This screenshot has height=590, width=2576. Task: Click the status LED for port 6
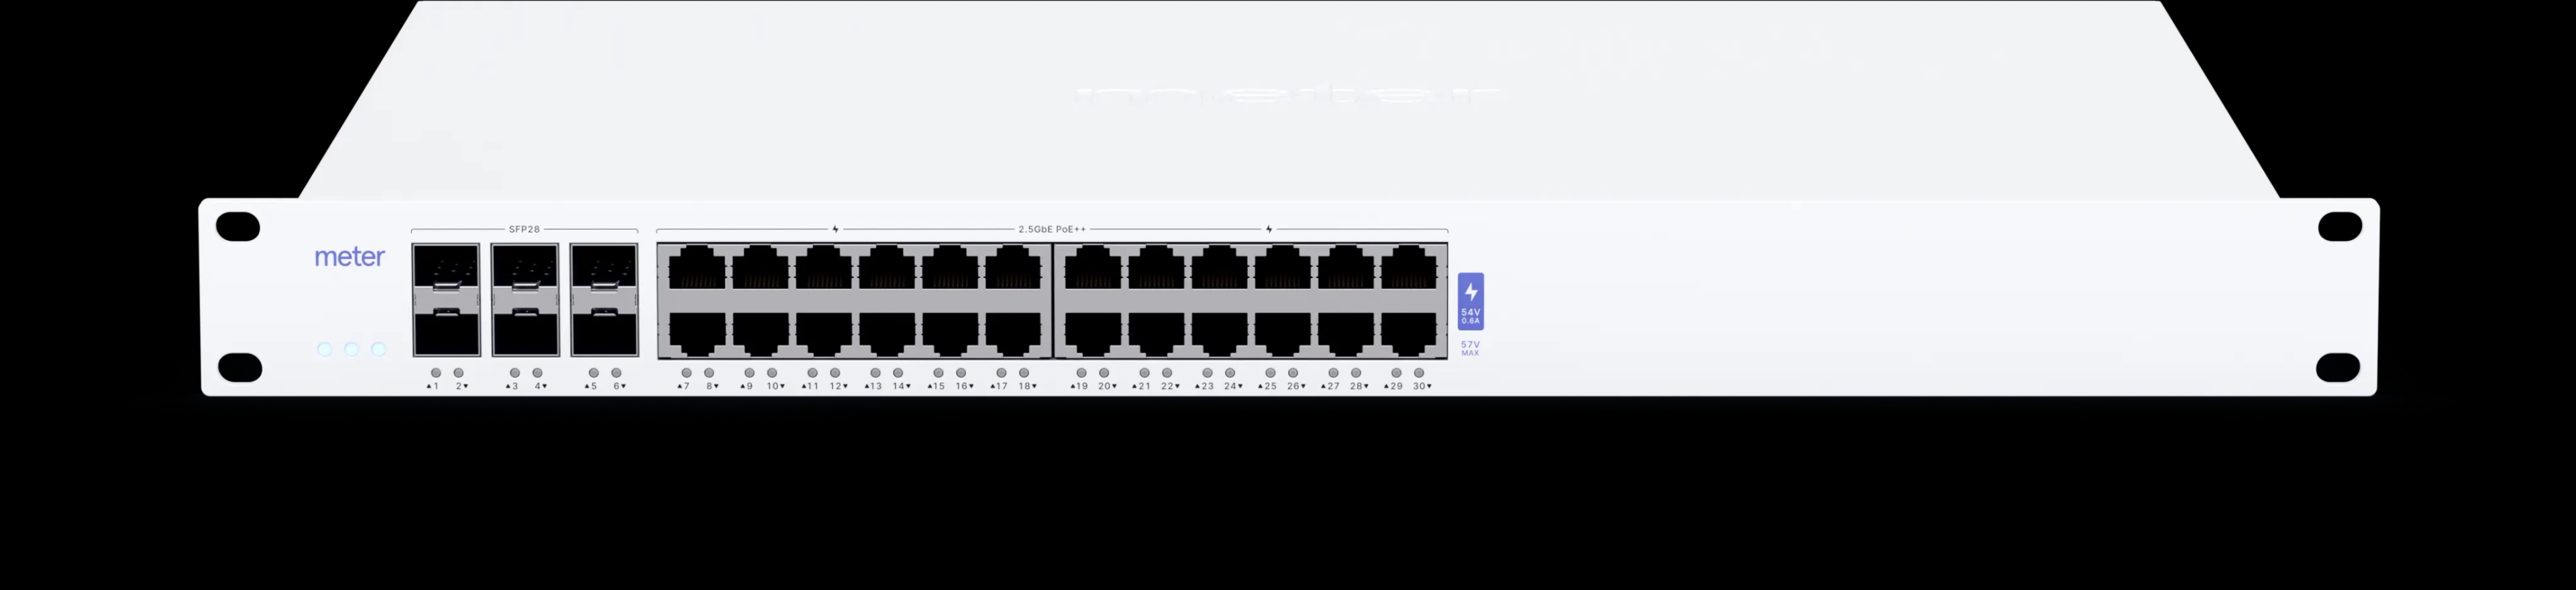coord(616,373)
